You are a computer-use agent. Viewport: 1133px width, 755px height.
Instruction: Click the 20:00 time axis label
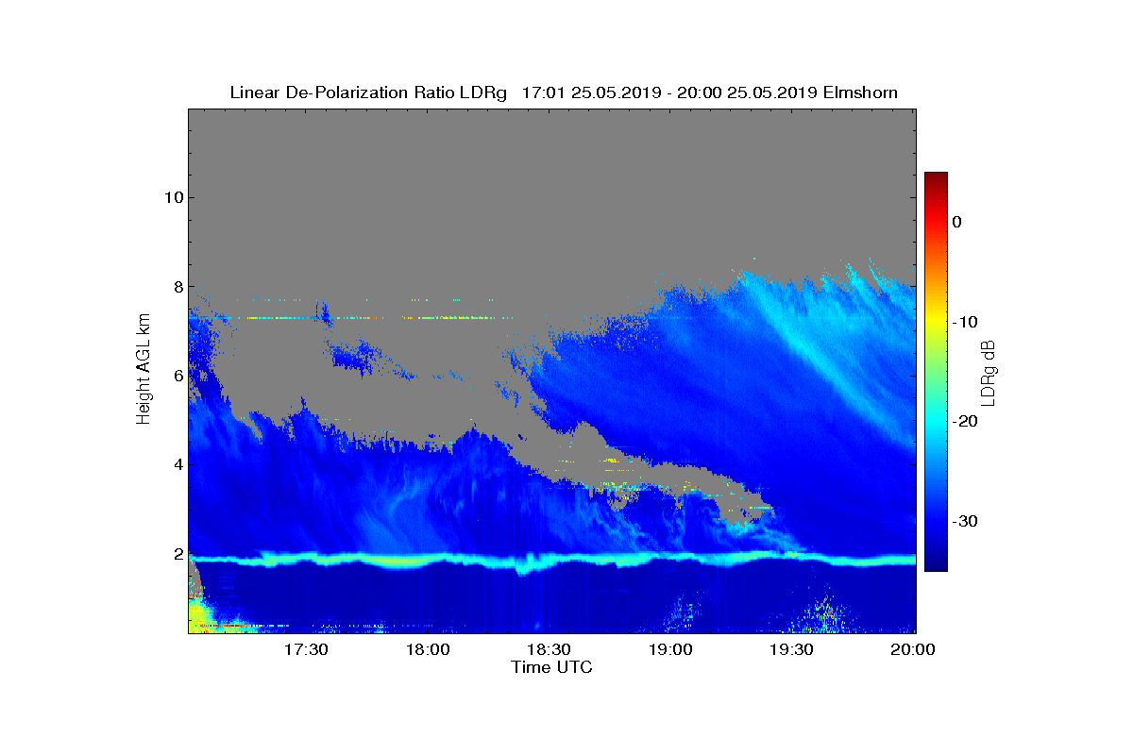pos(913,650)
